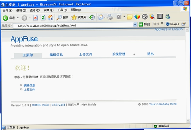
Task: Click 上传文件 link in the list
Action: 29,90
